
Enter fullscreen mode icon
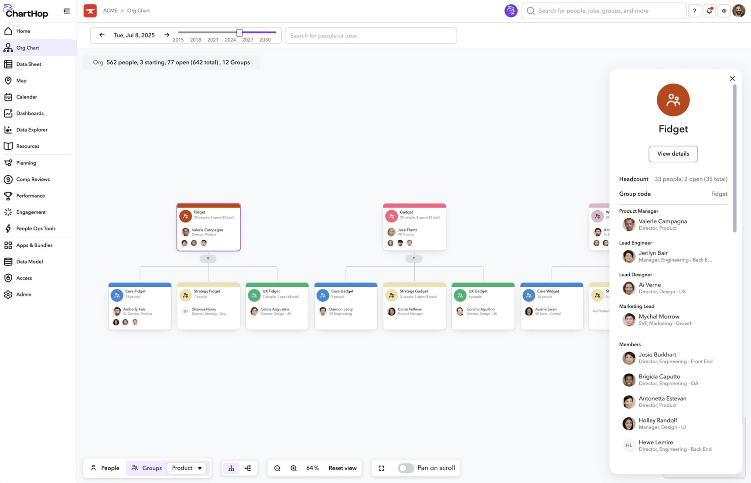tap(381, 468)
